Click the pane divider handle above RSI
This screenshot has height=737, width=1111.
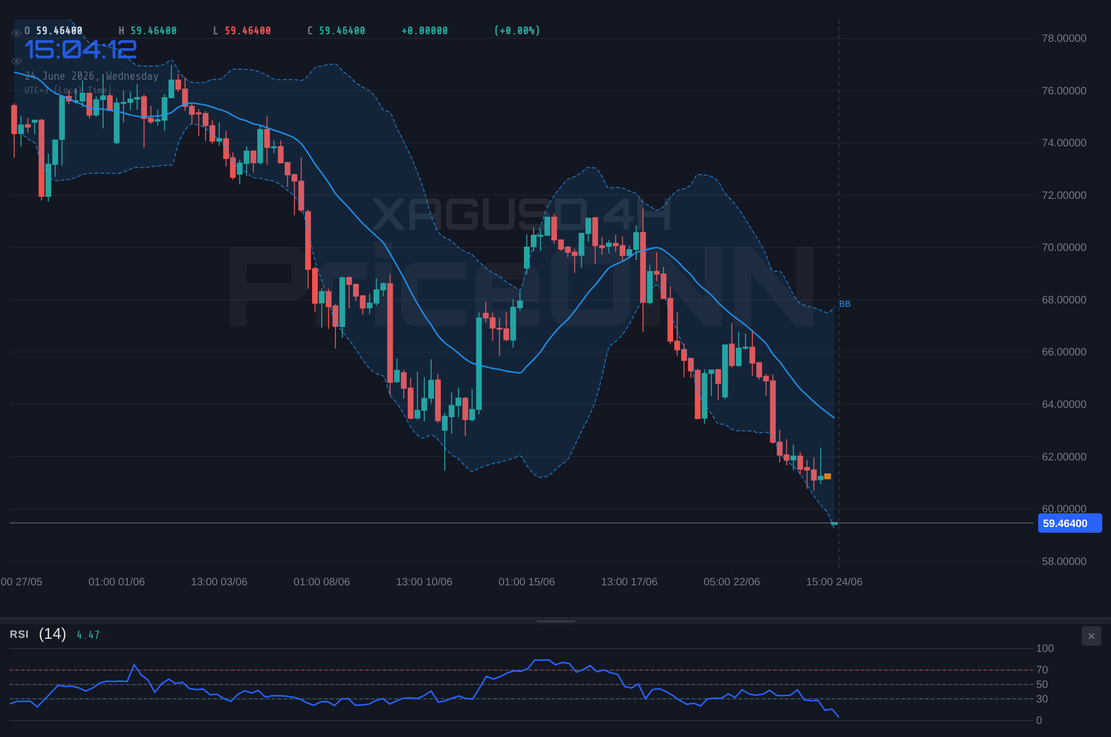click(x=555, y=621)
